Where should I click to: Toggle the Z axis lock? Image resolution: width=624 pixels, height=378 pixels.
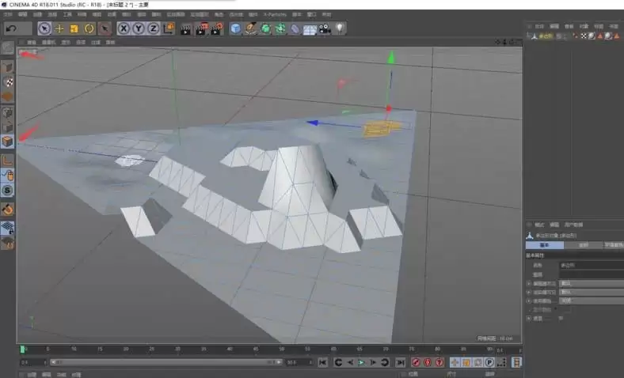(153, 28)
